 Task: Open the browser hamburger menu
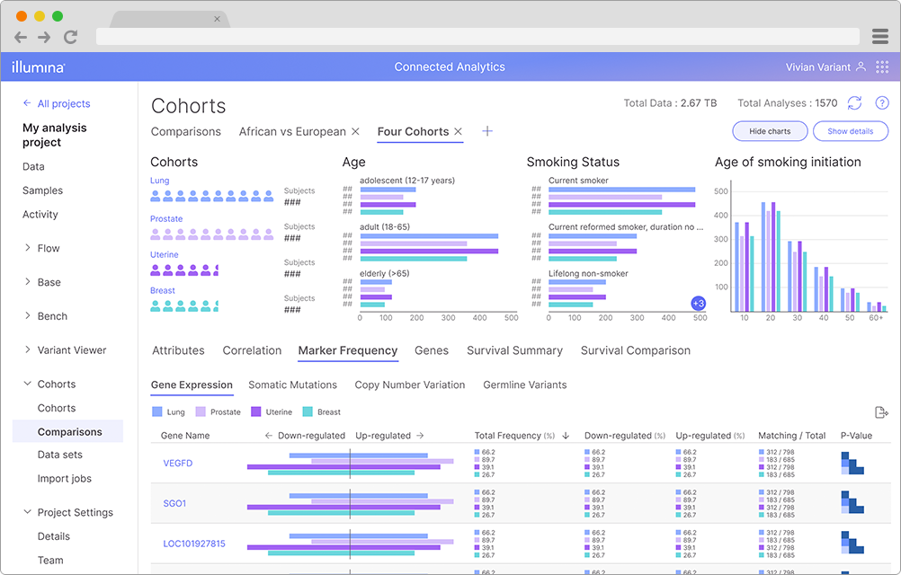[879, 37]
